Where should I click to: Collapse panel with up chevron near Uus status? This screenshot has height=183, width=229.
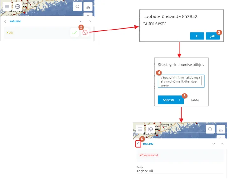point(89,21)
